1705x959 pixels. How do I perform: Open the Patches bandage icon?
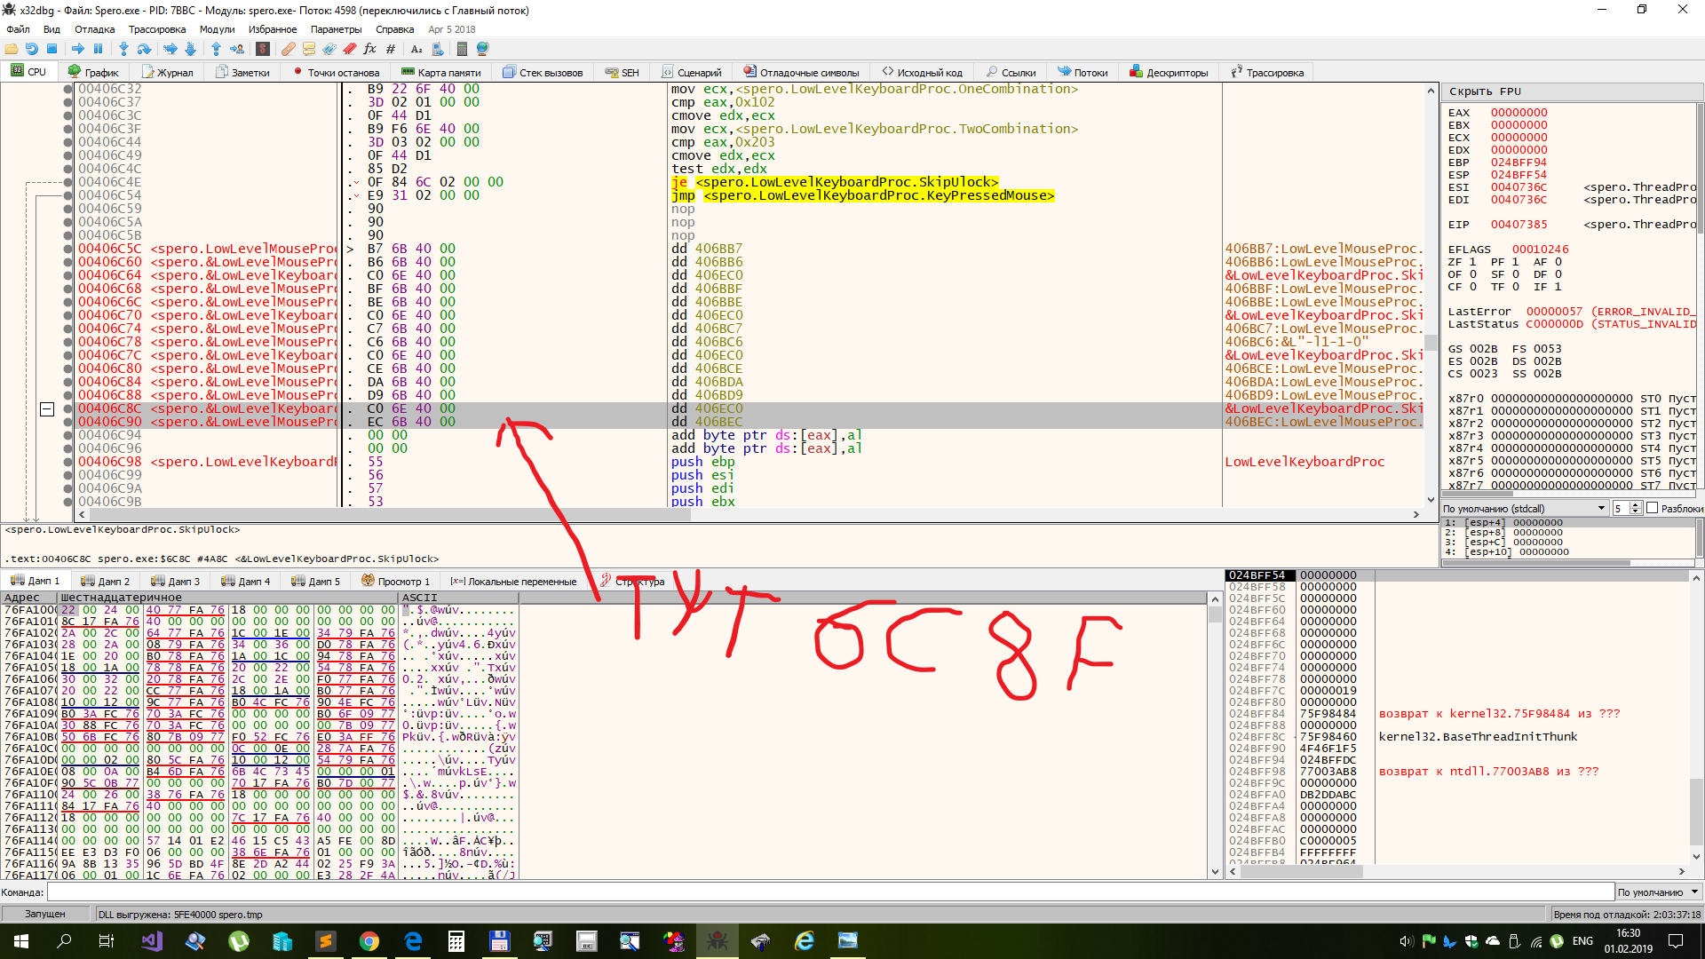[289, 49]
